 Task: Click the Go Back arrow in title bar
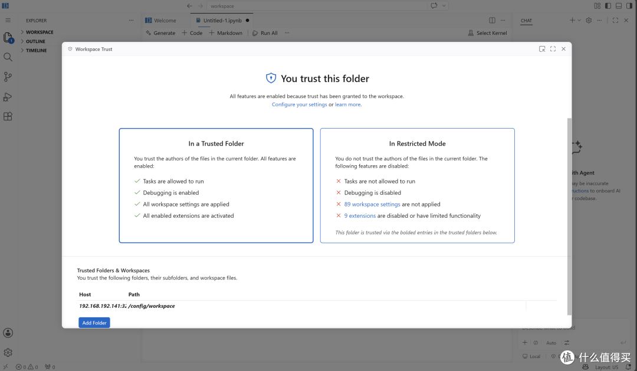coord(189,6)
